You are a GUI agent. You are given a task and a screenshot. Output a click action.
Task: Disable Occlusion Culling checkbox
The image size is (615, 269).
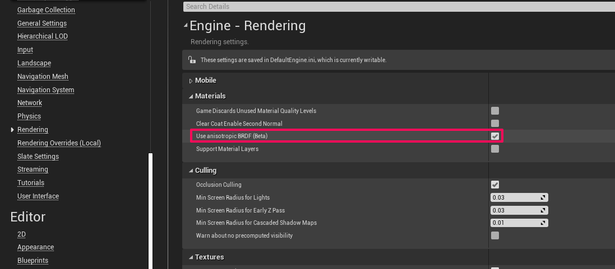tap(495, 185)
